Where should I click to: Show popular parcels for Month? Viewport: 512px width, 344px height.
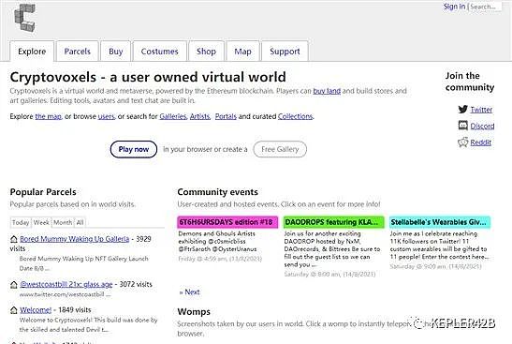(x=63, y=222)
